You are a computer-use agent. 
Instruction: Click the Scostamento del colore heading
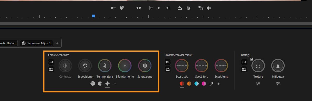(178, 55)
